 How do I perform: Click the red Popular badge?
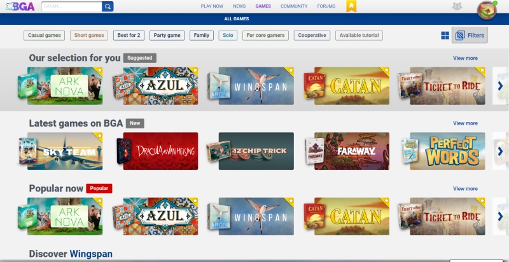tap(99, 188)
